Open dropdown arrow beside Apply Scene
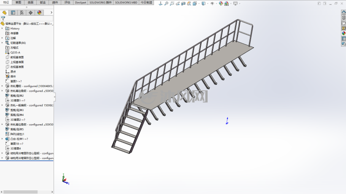This screenshot has height=194, width=346. click(x=230, y=3)
